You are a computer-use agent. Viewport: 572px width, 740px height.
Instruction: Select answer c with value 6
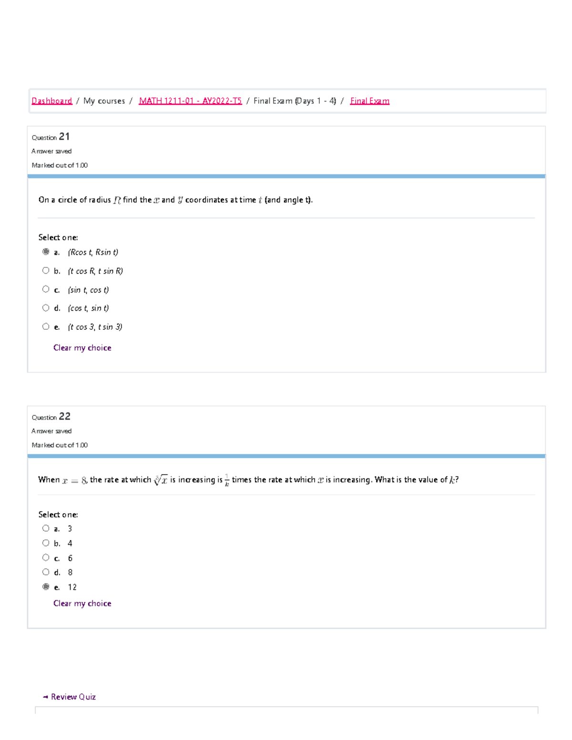pos(46,557)
